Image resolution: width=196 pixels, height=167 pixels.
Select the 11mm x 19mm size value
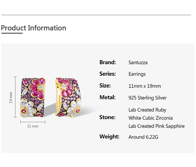point(144,86)
